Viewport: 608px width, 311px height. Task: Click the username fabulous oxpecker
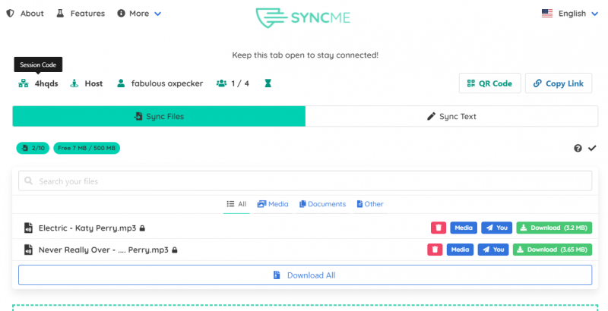coord(167,83)
